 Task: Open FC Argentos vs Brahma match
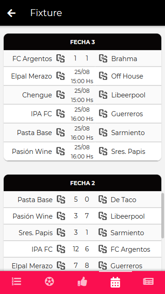pos(82,58)
